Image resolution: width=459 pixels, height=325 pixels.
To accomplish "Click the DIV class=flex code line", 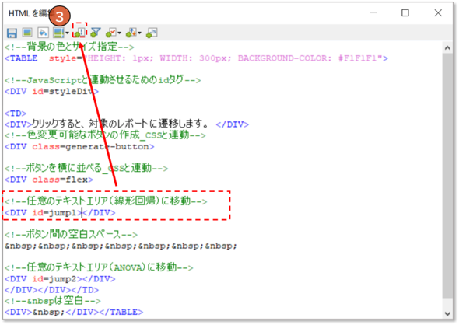I will click(49, 180).
